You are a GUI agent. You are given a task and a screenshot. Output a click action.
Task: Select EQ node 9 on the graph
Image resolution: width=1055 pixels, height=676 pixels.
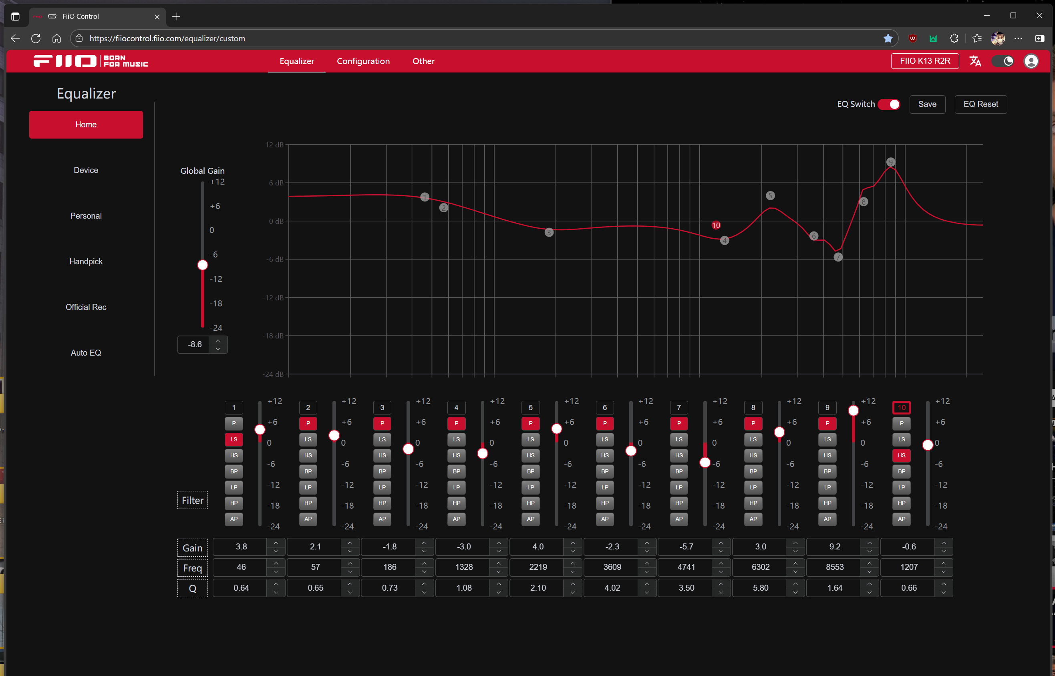890,162
